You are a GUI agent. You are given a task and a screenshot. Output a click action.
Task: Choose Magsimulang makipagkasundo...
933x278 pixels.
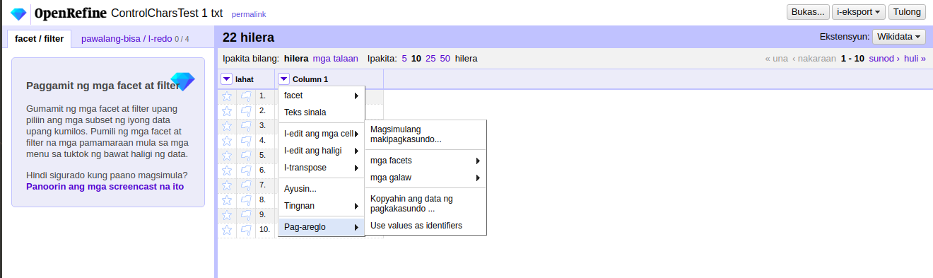[x=426, y=134]
